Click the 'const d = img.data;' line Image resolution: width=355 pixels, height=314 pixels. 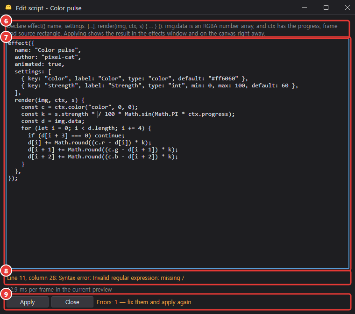(53, 121)
